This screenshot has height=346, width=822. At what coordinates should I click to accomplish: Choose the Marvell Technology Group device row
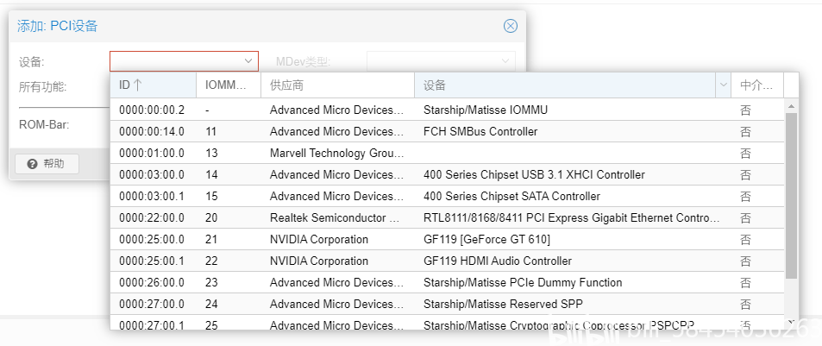pyautogui.click(x=336, y=153)
